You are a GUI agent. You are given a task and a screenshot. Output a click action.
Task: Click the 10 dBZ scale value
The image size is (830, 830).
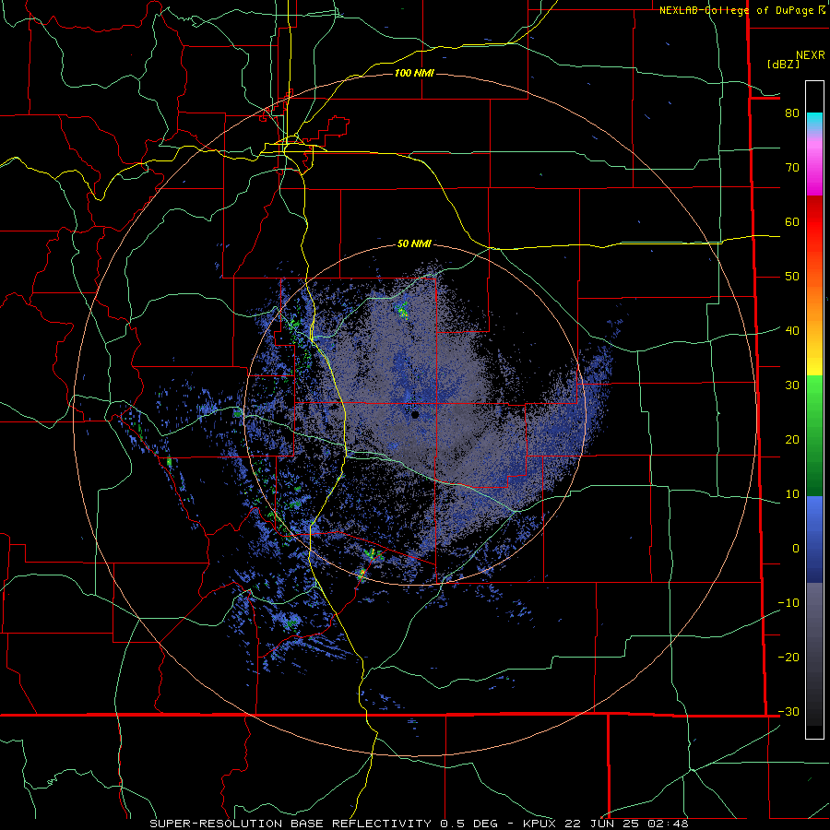pyautogui.click(x=792, y=494)
